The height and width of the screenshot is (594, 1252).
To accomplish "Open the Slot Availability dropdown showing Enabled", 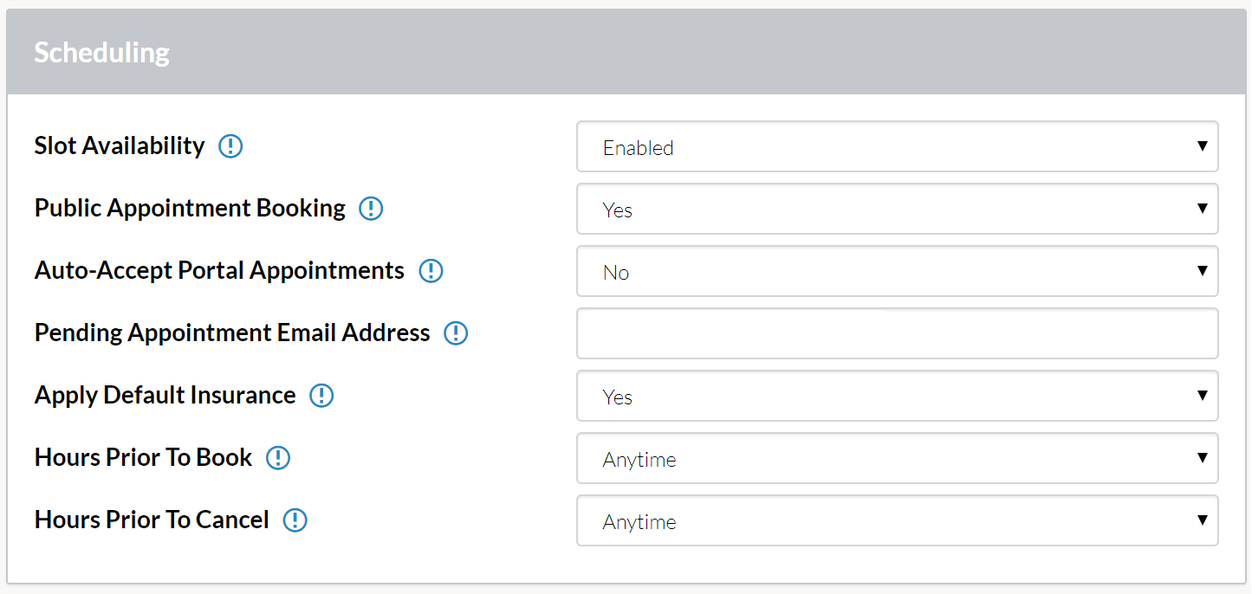I will pos(898,146).
